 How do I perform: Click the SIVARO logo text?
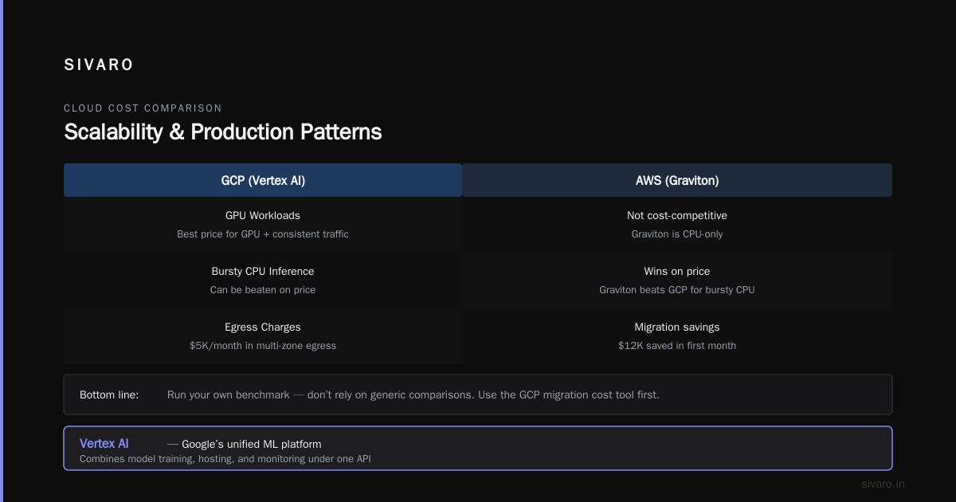(x=99, y=65)
